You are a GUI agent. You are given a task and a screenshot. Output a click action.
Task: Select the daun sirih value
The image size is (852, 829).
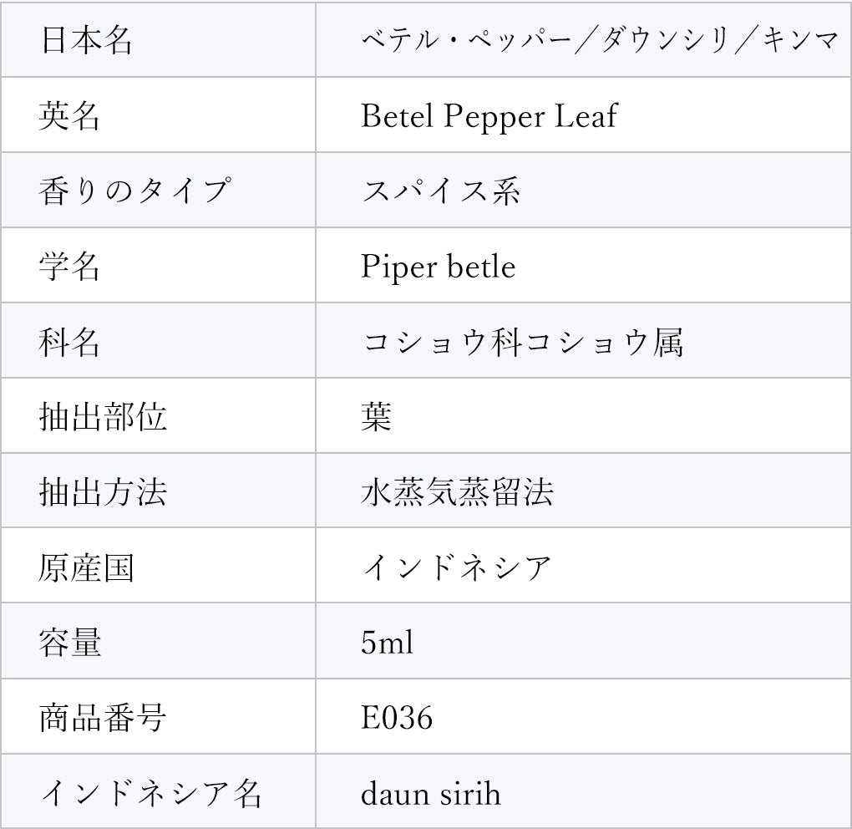[431, 792]
